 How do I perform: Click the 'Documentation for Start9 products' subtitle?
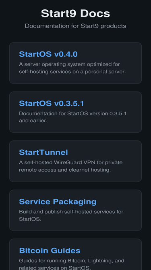76,26
